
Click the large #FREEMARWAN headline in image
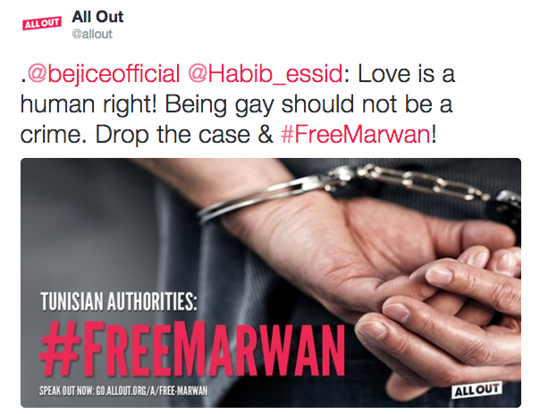click(x=192, y=348)
